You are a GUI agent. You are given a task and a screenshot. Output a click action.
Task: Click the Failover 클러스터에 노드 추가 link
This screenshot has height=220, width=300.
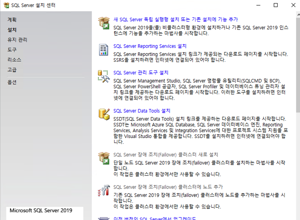click(x=168, y=187)
